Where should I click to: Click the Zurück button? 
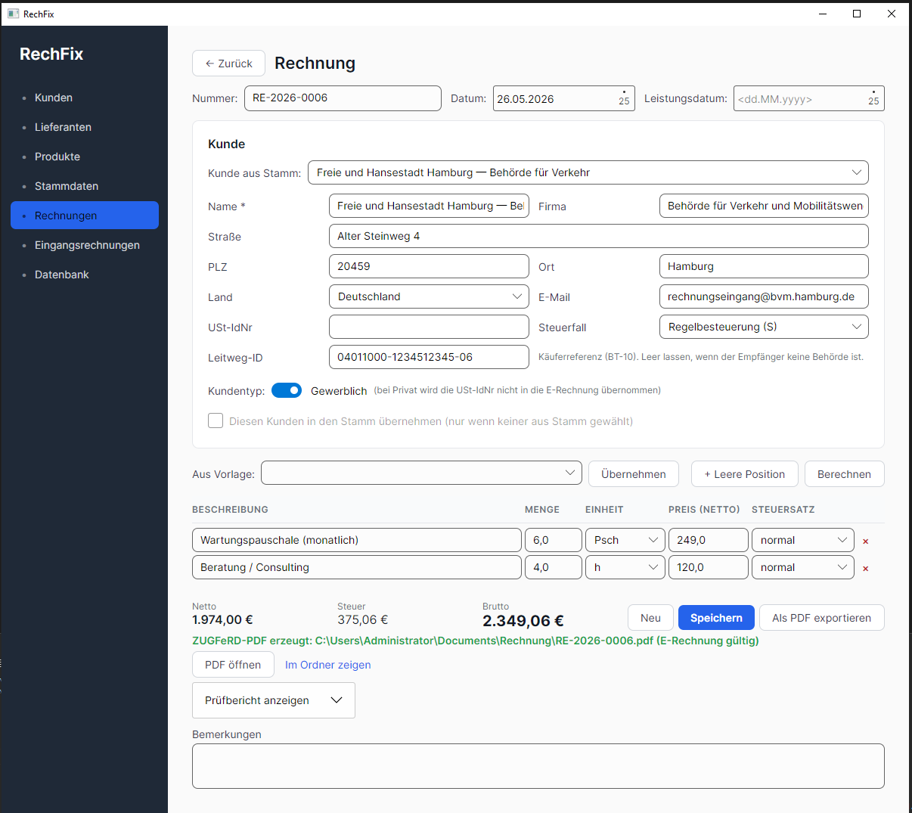tap(228, 64)
